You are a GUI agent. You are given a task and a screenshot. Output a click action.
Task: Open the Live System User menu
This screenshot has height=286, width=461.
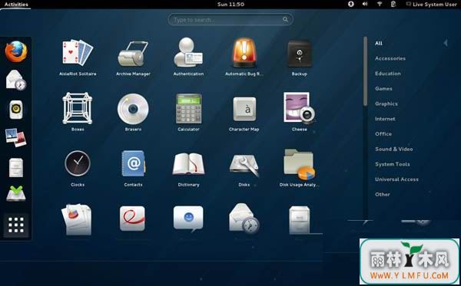[x=432, y=5]
